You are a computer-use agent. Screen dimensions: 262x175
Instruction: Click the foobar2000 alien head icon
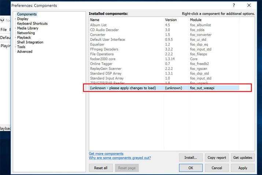[3, 21]
